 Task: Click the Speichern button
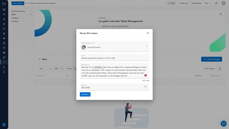85,94
